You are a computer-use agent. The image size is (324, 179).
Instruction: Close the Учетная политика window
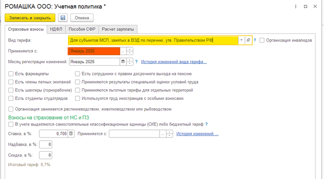coord(315,6)
